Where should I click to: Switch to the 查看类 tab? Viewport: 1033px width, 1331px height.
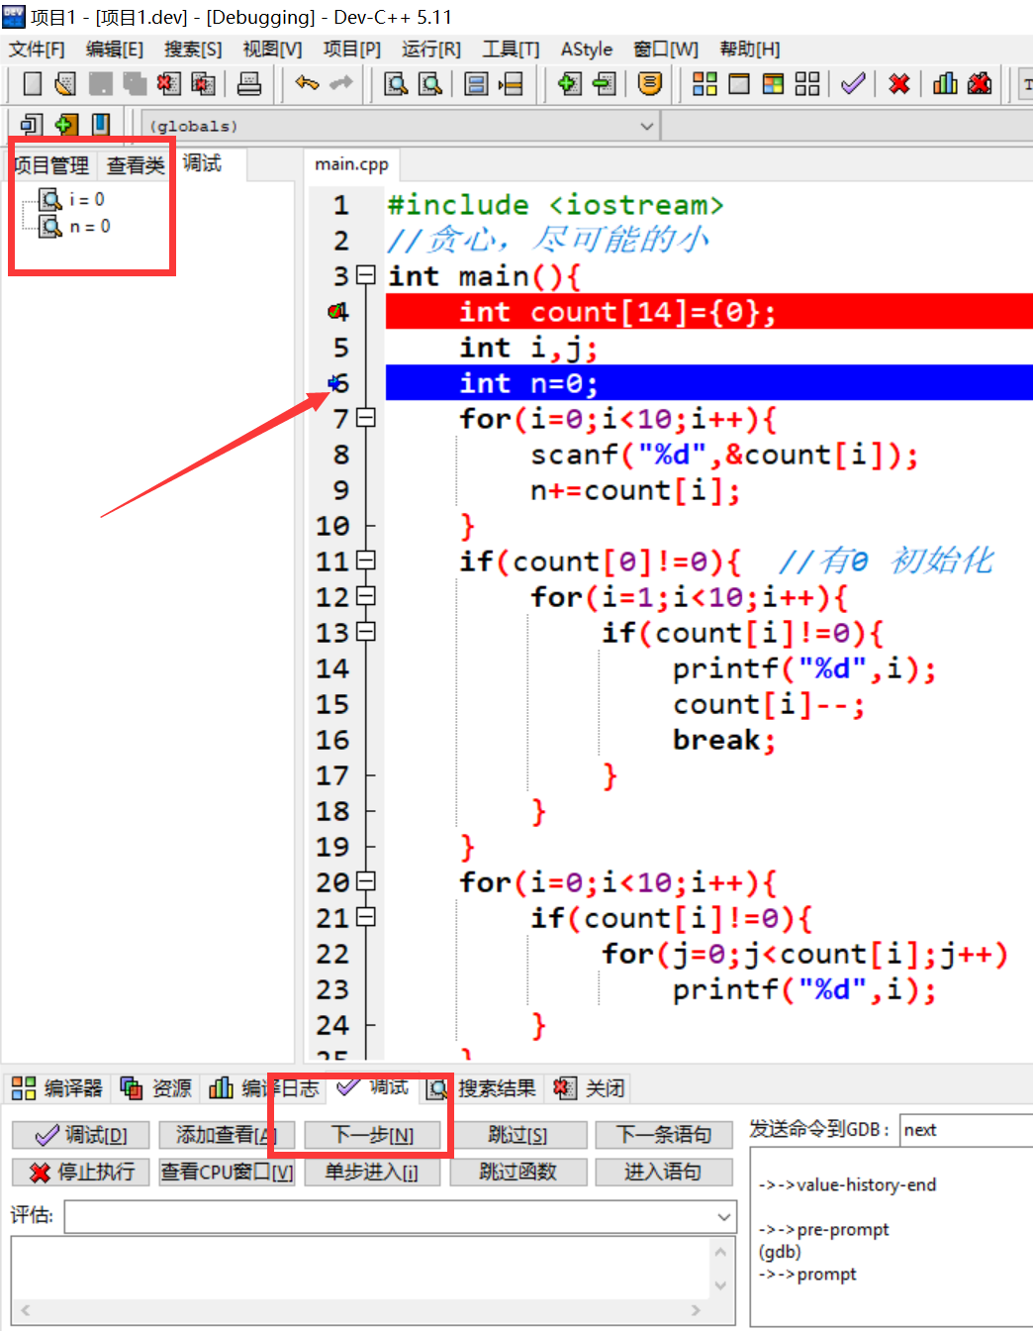pyautogui.click(x=135, y=164)
